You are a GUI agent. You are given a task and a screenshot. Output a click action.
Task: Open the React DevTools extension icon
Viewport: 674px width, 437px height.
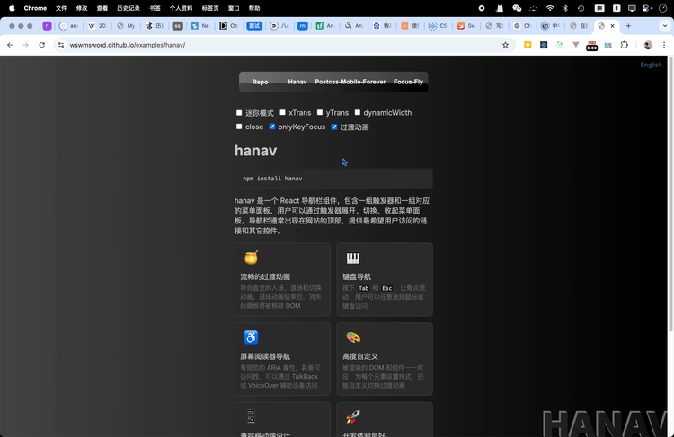point(544,45)
